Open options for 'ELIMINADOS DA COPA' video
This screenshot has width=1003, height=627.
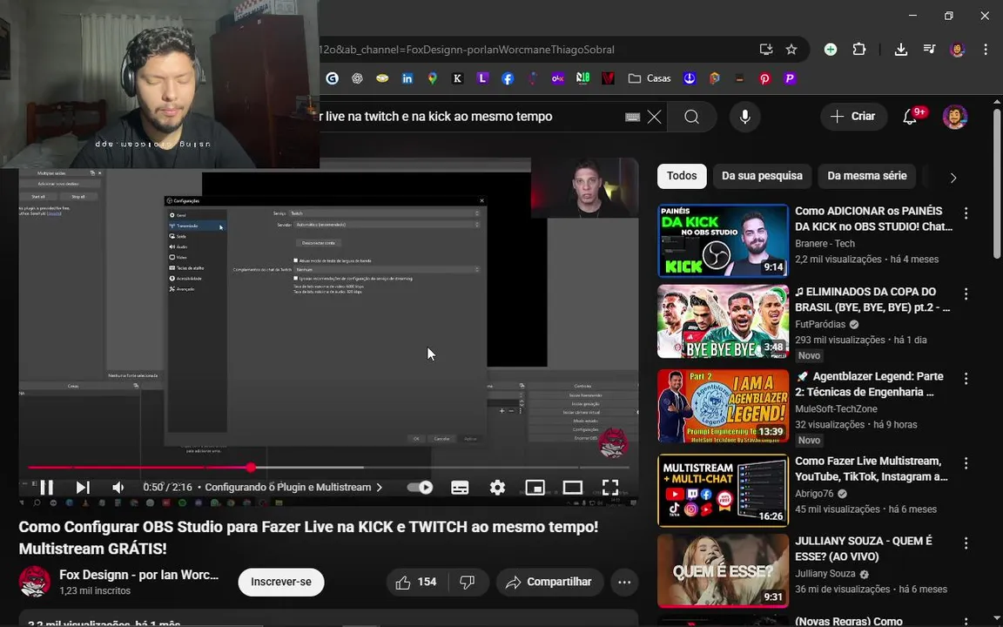(x=966, y=293)
